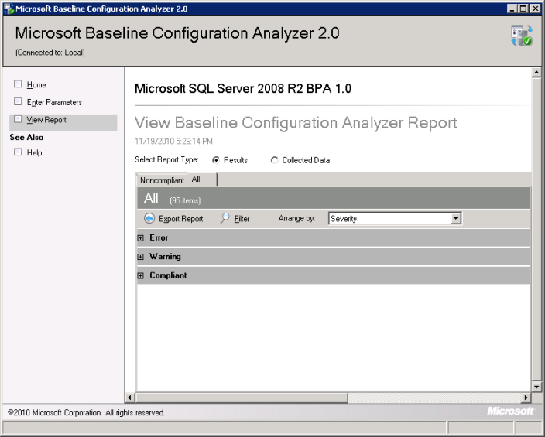Click the Export Report arrow icon
The image size is (545, 437).
tap(149, 218)
